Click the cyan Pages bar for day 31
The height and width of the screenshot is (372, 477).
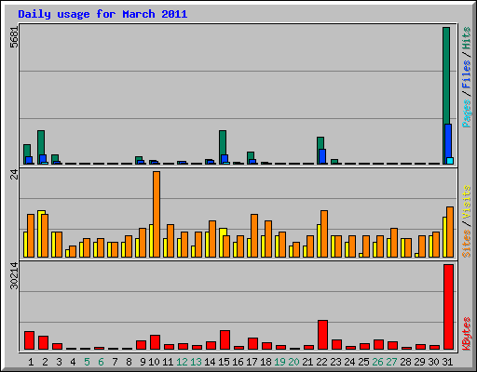point(450,161)
